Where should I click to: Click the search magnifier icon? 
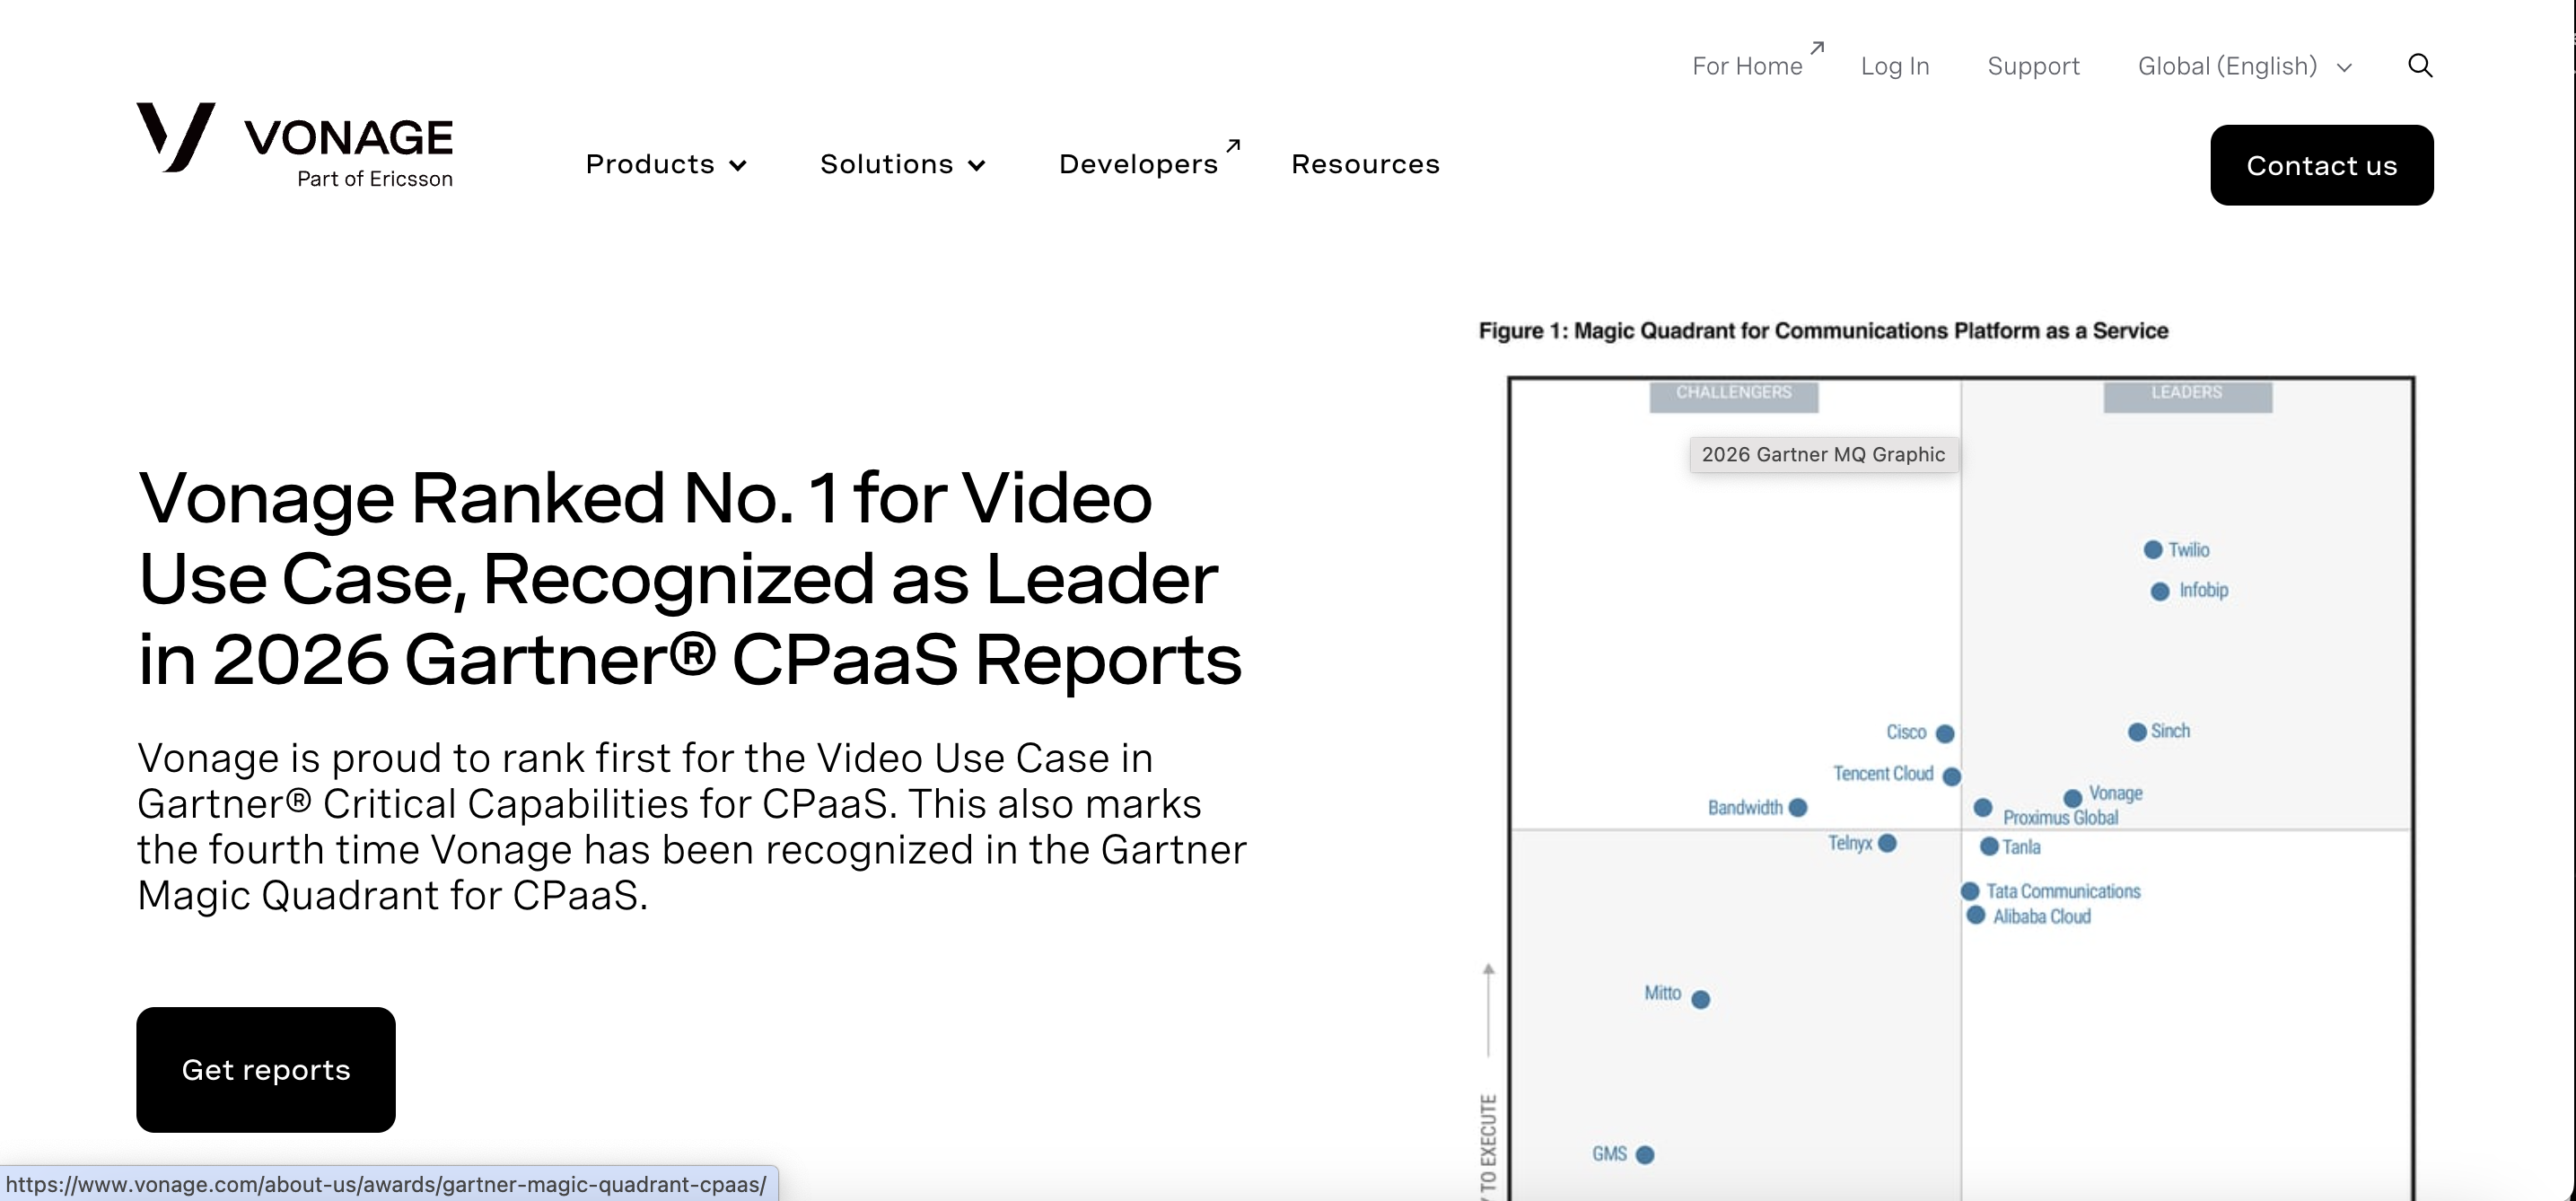(2420, 66)
